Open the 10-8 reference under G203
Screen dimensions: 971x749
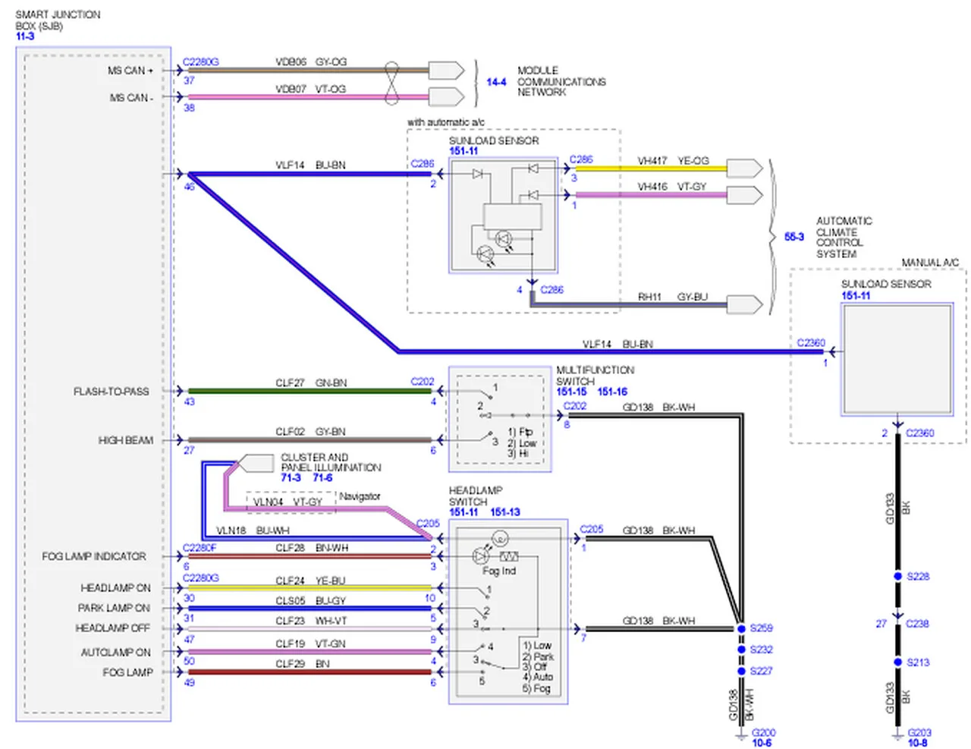[917, 743]
